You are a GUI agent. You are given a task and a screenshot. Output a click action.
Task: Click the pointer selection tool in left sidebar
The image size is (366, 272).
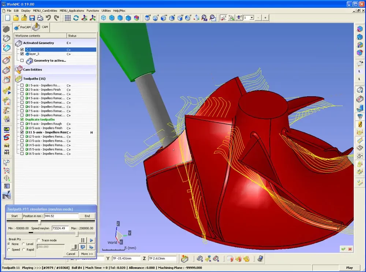coord(7,162)
